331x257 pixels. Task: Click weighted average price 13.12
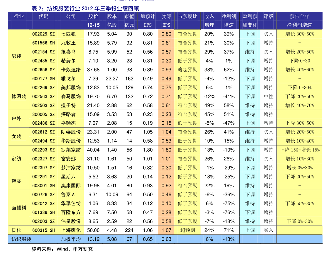pos(93,239)
